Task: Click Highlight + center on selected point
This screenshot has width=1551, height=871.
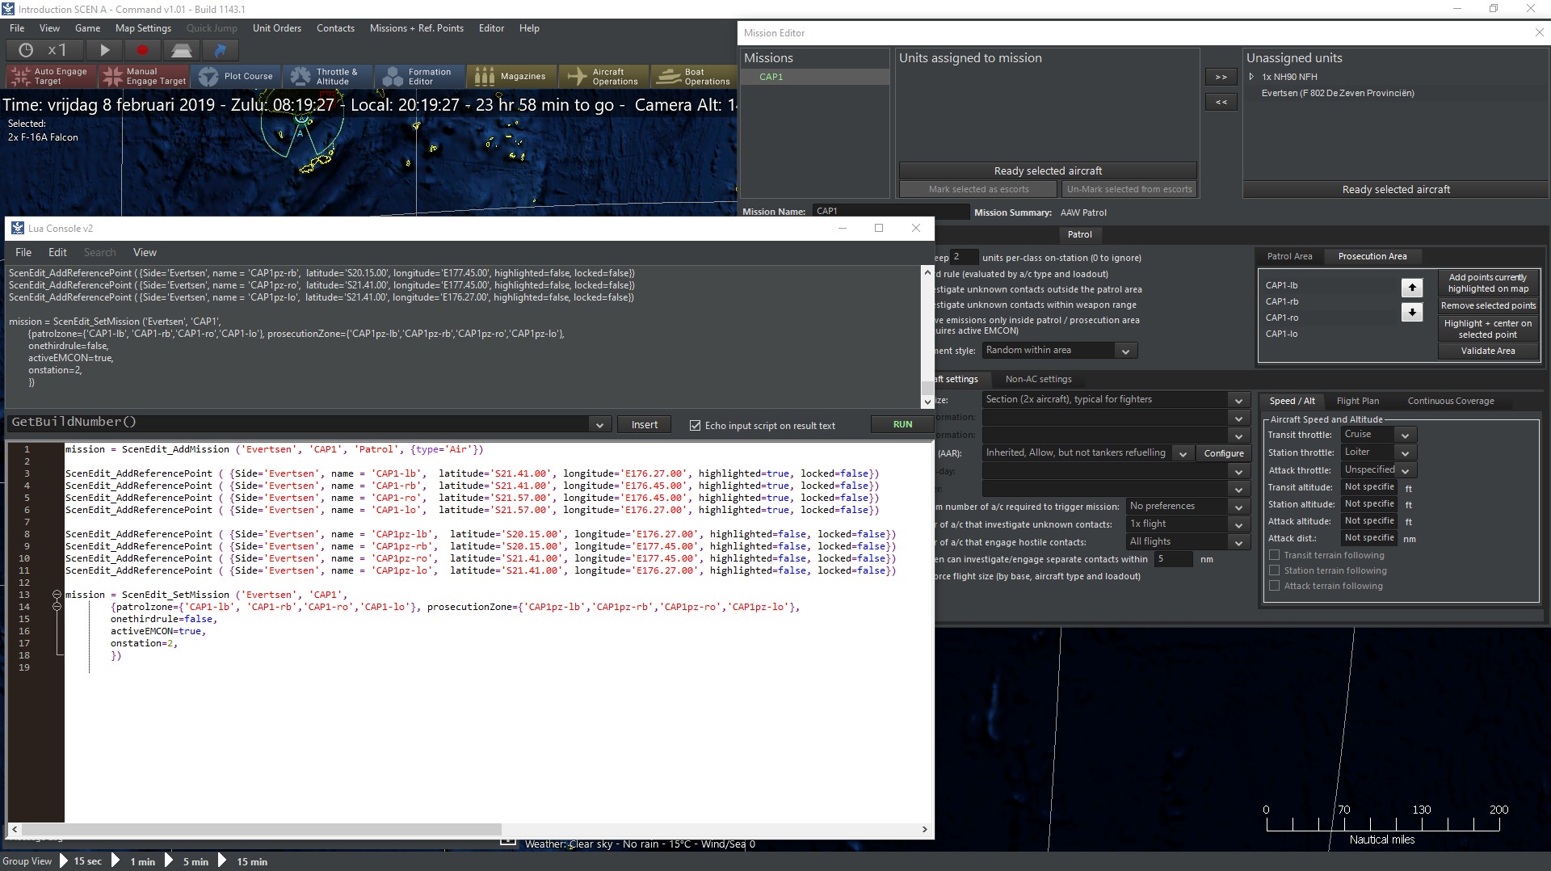Action: (1488, 329)
